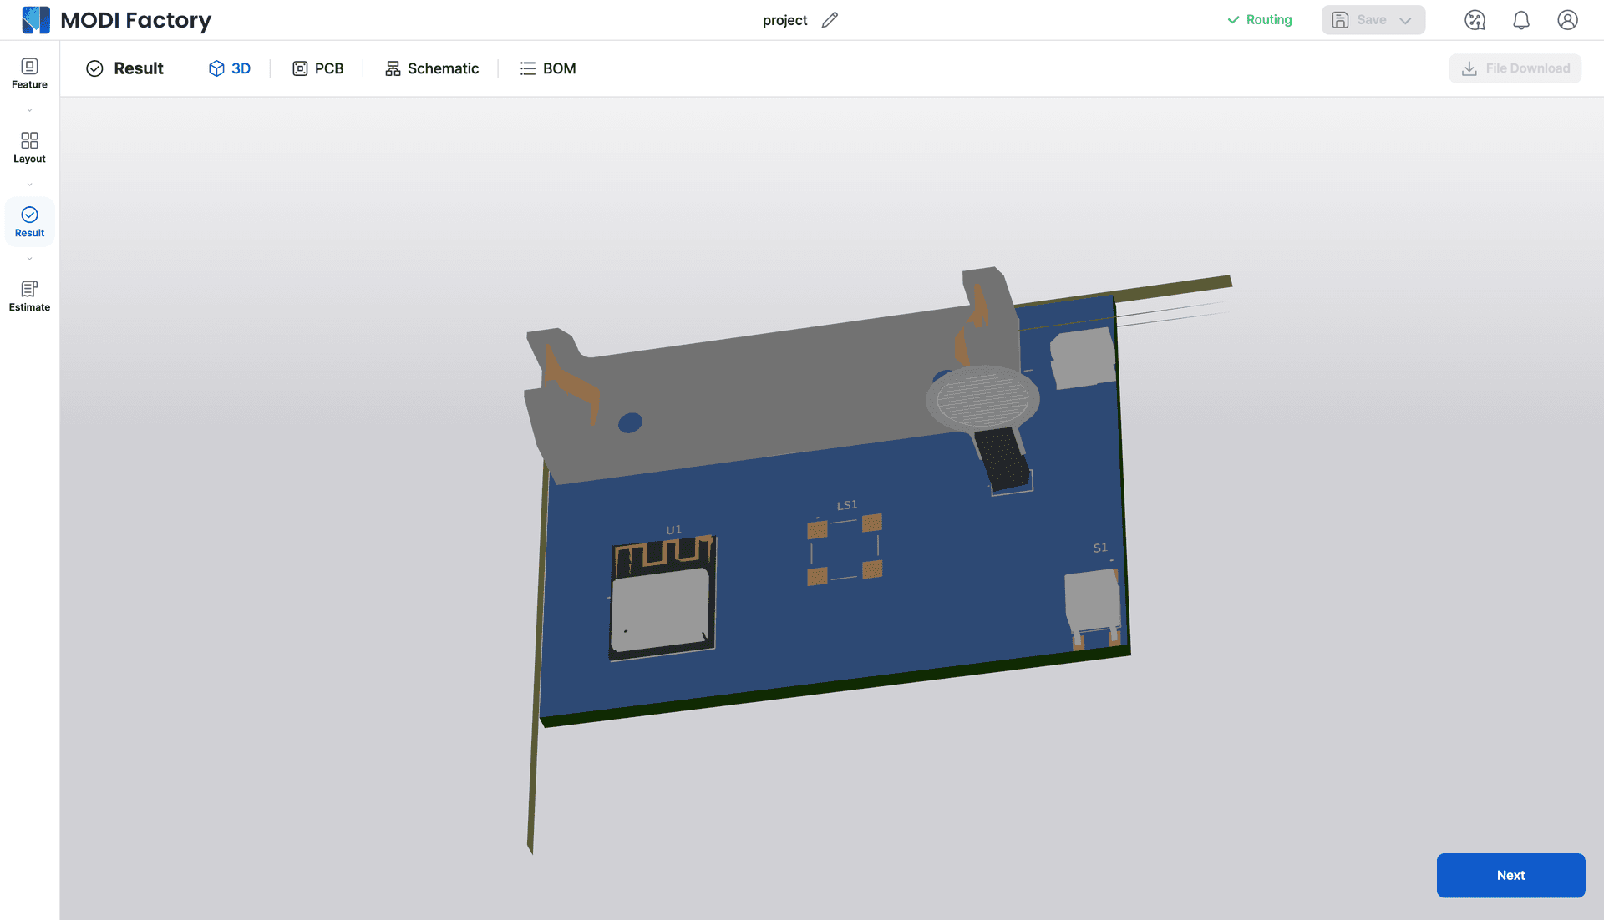Click the notifications bell icon

tap(1521, 20)
